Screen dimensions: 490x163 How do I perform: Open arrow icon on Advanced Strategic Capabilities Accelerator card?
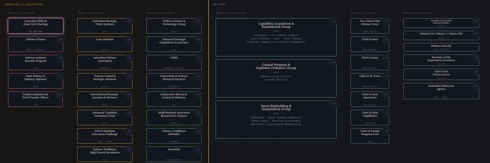coord(198,39)
